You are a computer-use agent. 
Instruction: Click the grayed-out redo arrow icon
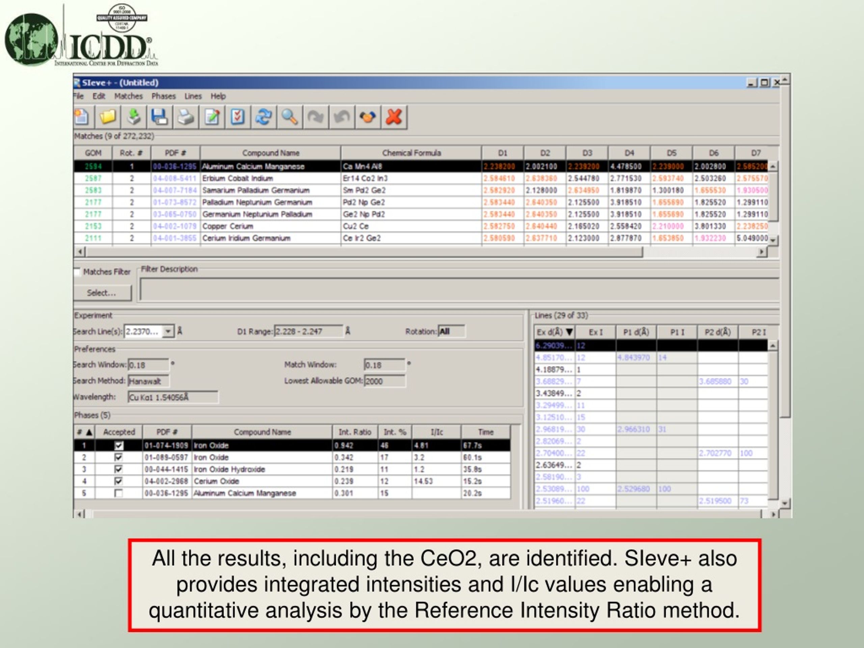click(x=316, y=117)
